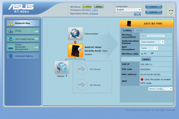Click the red disconnected X marker

click(x=75, y=42)
